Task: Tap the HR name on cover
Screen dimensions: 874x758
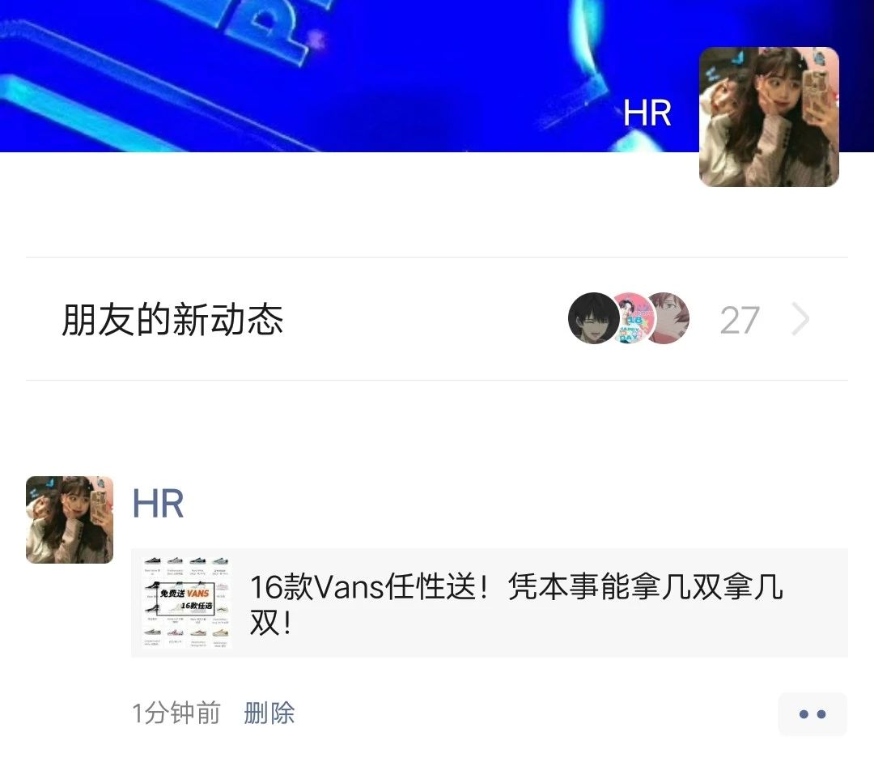Action: [647, 113]
